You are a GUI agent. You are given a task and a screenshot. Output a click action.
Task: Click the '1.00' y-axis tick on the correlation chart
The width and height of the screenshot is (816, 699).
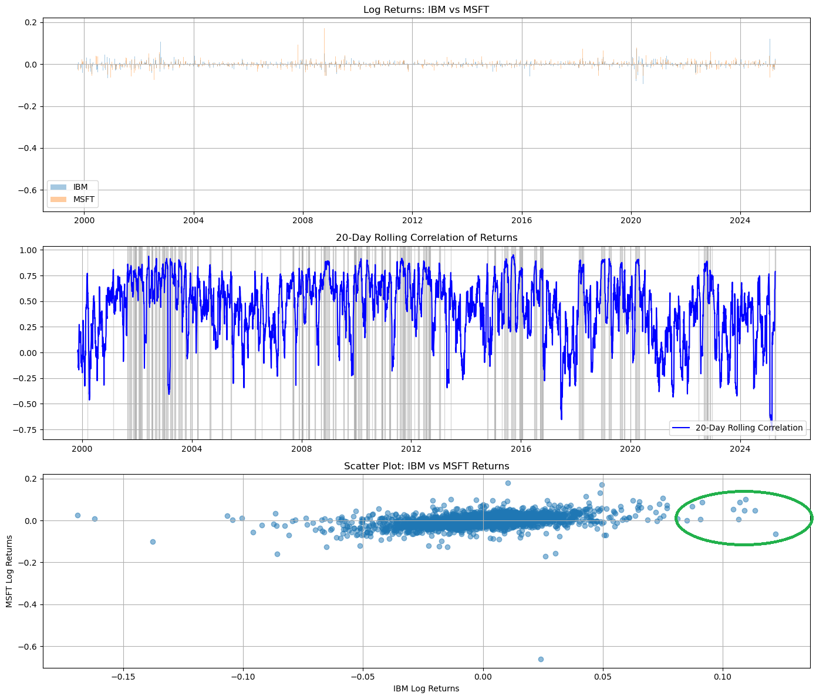point(29,250)
